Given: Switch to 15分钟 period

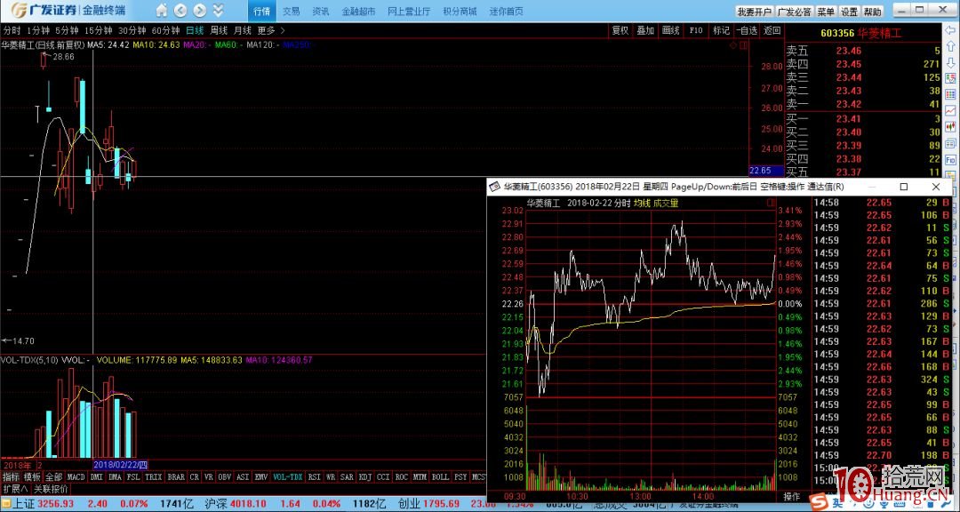Looking at the screenshot, I should [98, 30].
